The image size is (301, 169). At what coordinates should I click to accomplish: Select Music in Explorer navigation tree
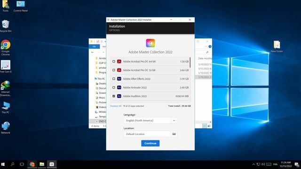tap(101, 98)
